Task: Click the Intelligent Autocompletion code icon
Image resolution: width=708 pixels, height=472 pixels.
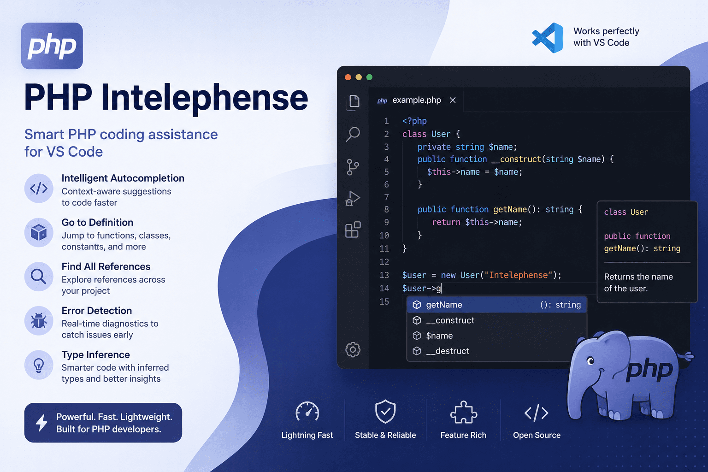Action: [39, 188]
